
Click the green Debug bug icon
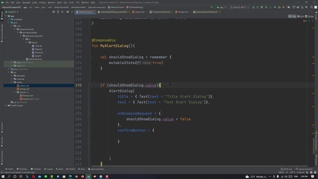pos(266,7)
